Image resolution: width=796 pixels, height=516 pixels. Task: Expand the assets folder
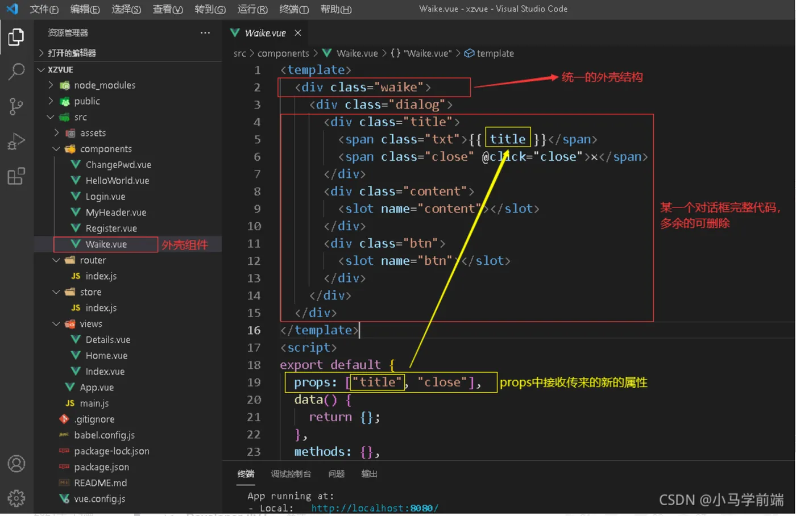[56, 132]
